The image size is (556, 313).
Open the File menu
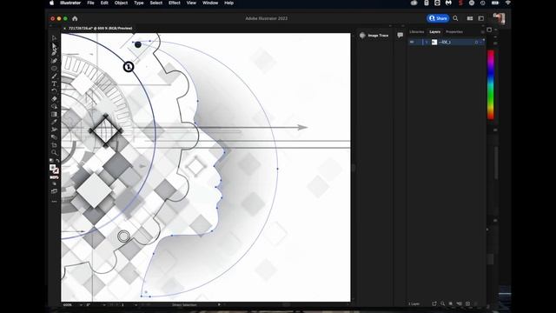tap(90, 3)
